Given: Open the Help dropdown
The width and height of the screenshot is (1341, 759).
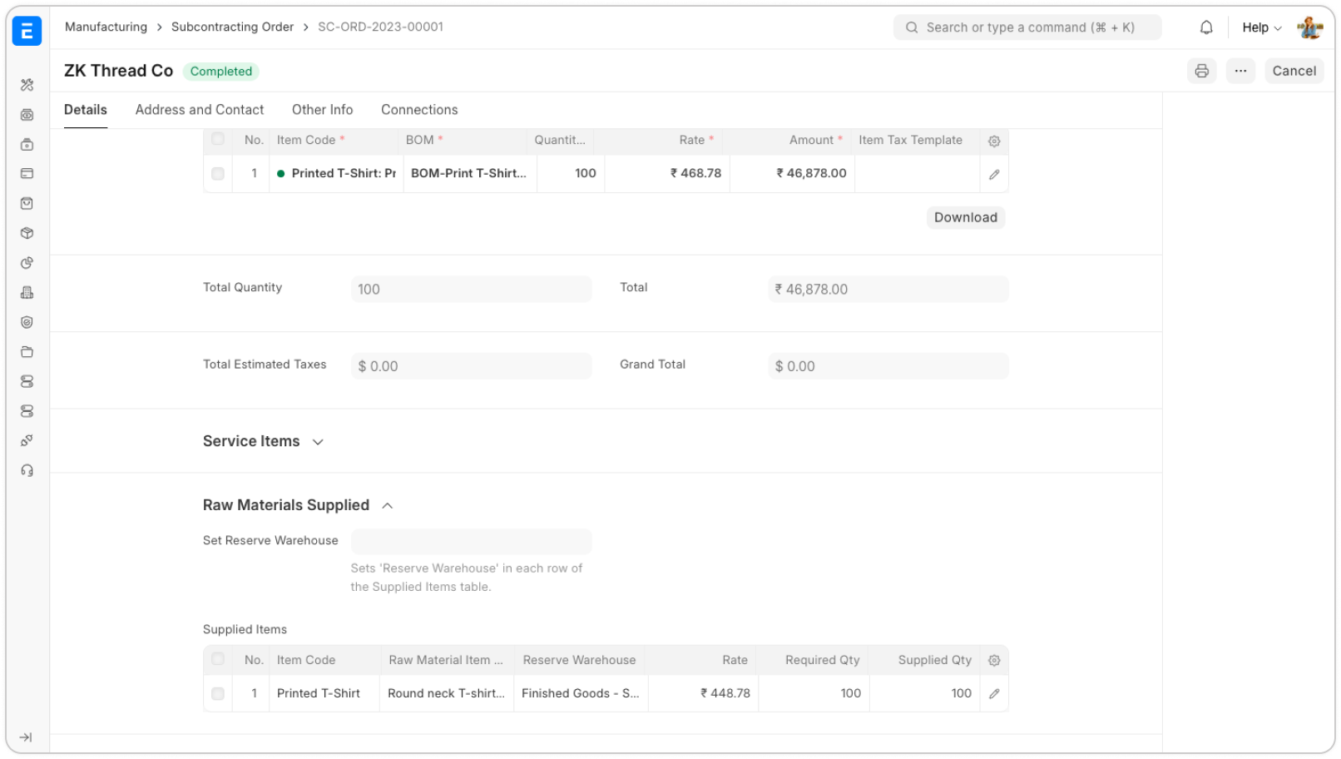Looking at the screenshot, I should click(x=1262, y=27).
